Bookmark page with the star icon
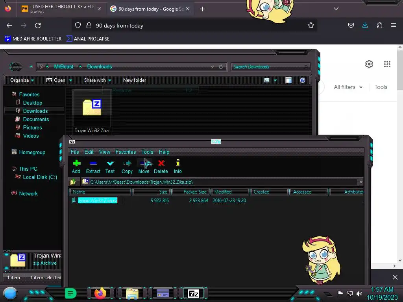 (x=311, y=25)
